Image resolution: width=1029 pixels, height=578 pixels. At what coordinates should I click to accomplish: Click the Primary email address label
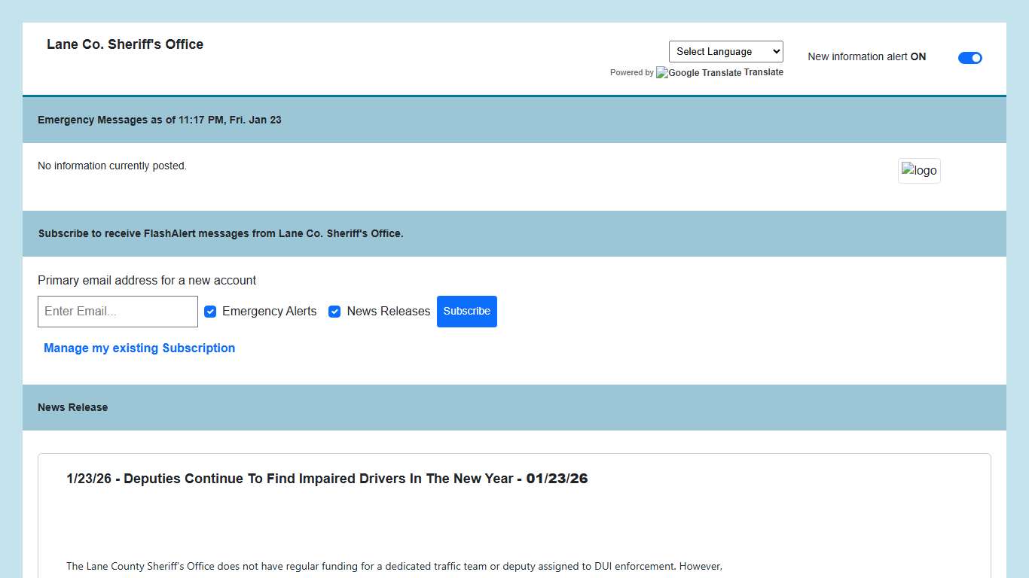click(147, 280)
